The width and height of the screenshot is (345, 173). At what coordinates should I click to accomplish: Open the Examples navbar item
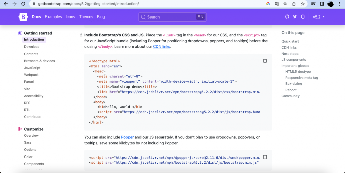[54, 17]
